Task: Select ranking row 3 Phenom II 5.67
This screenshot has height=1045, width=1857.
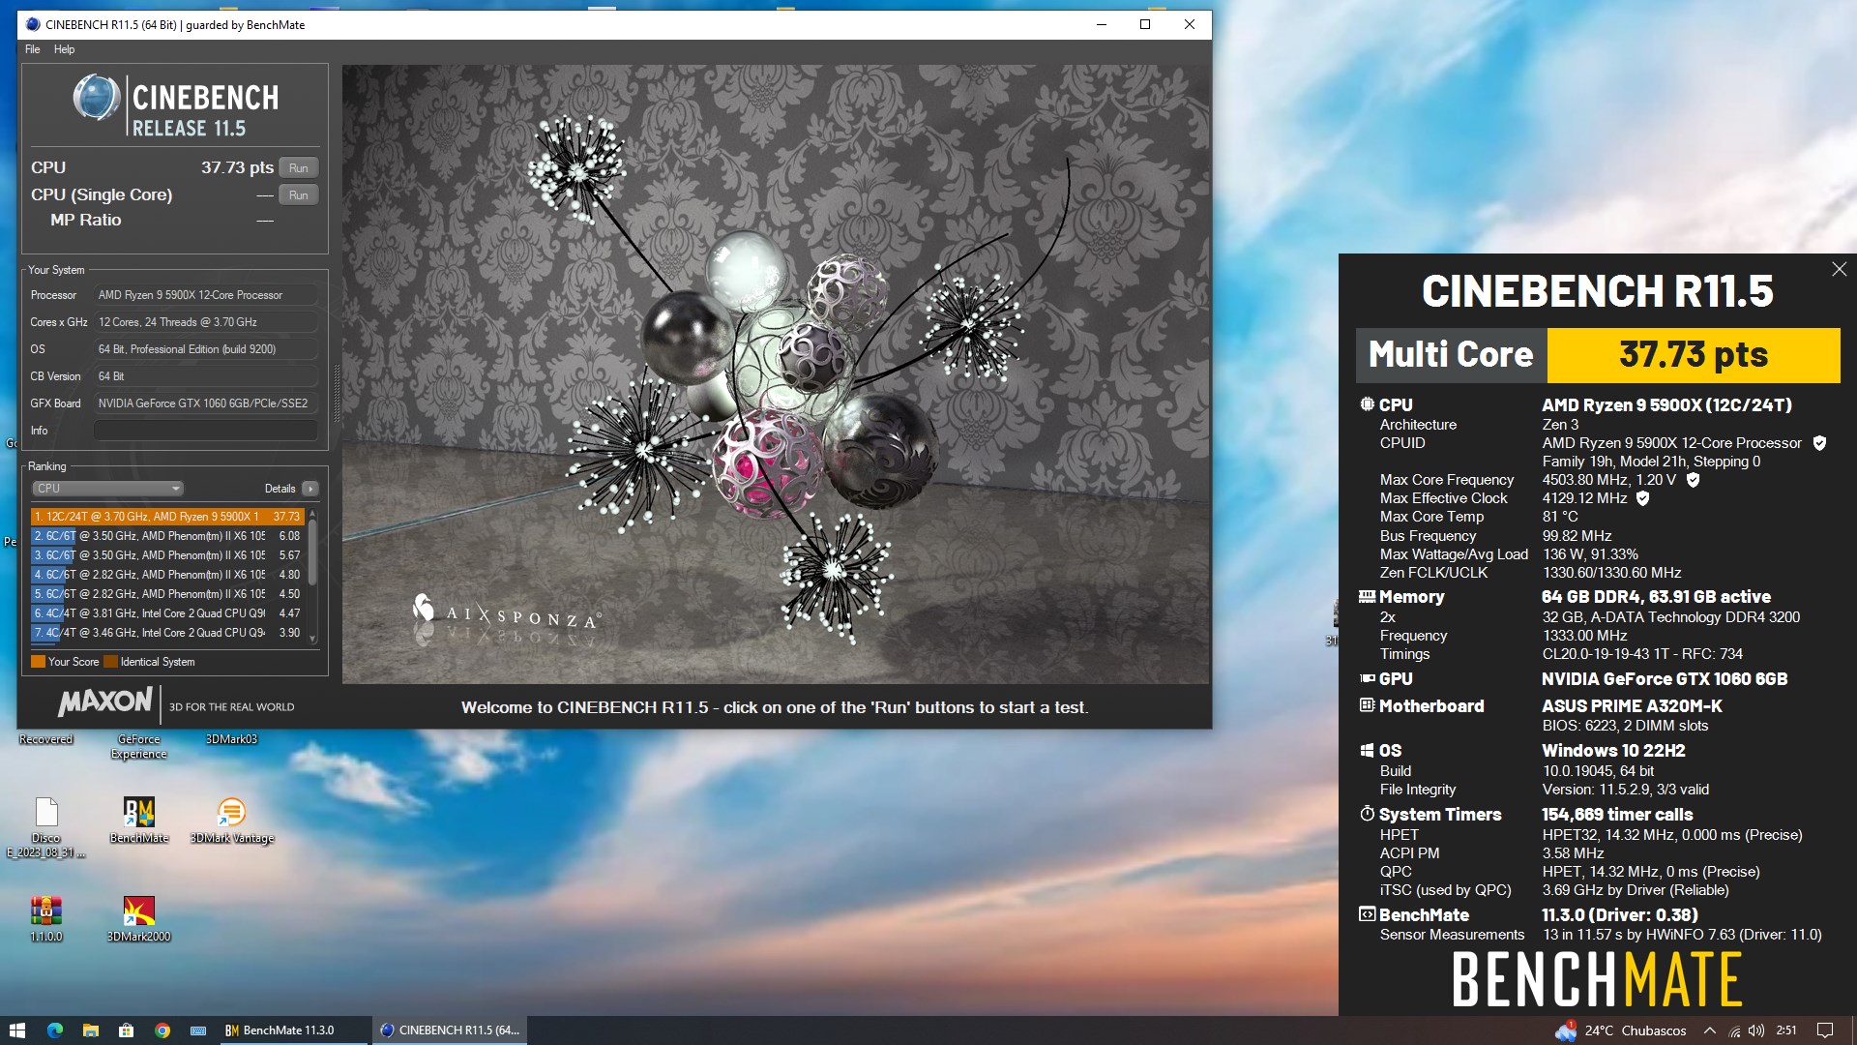Action: tap(167, 555)
